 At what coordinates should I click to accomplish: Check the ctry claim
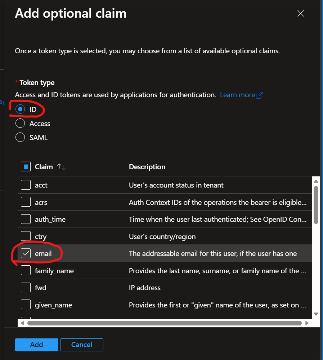(x=26, y=236)
